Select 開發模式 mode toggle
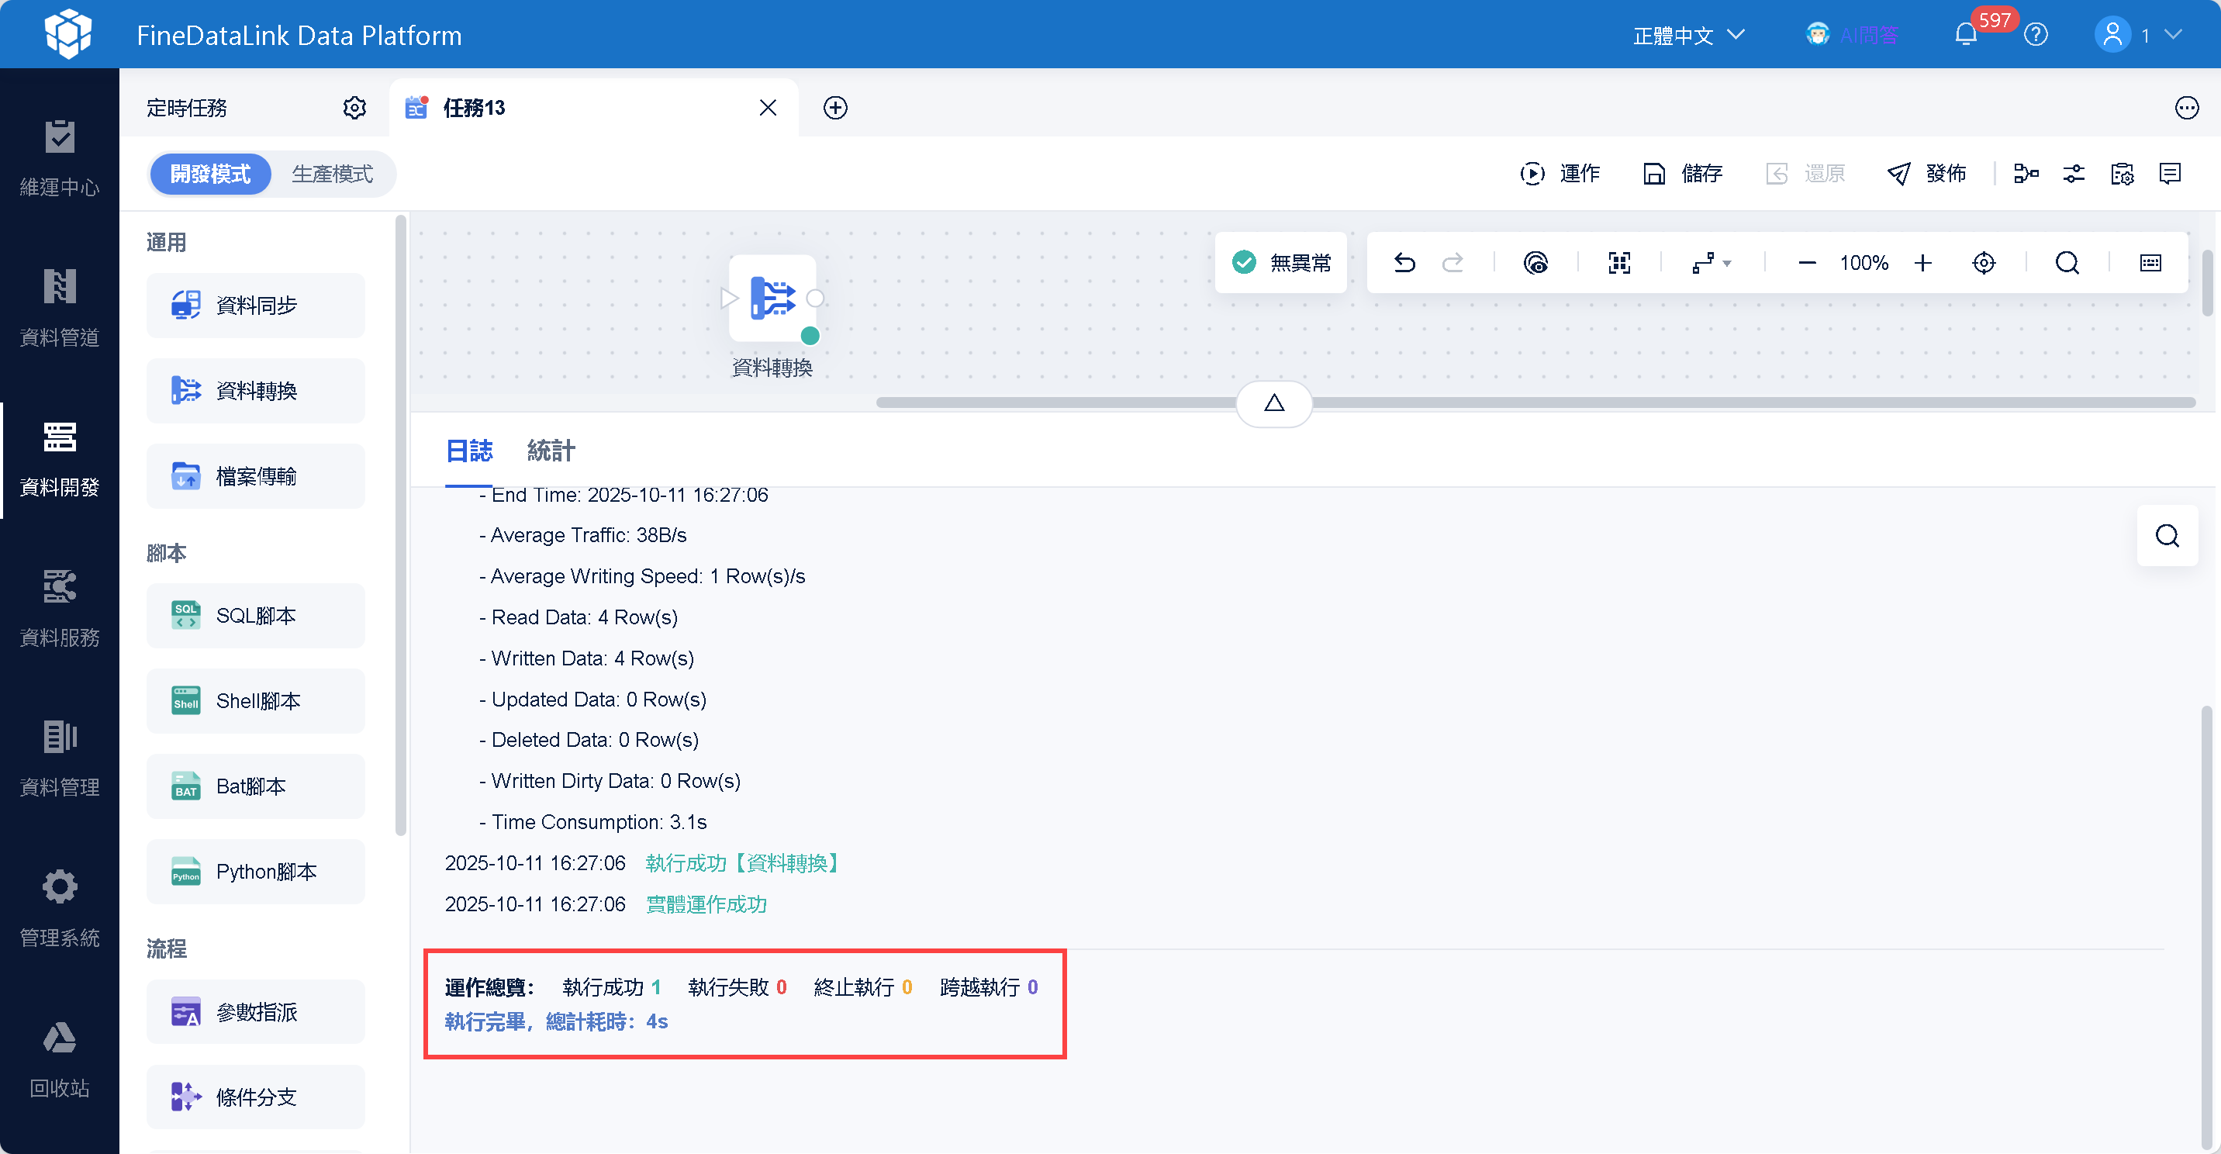Screen dimensions: 2221x1154 click(210, 174)
